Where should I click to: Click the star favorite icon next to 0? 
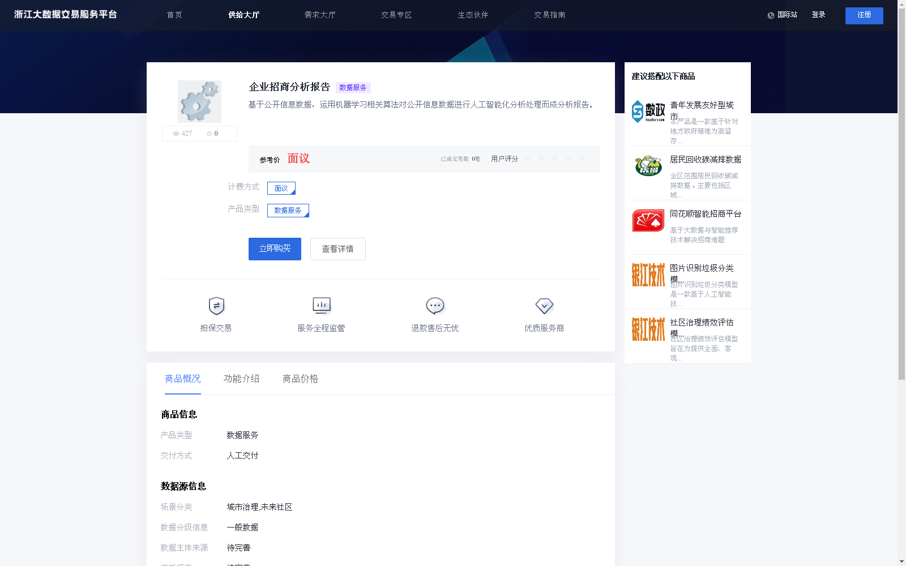pos(209,134)
